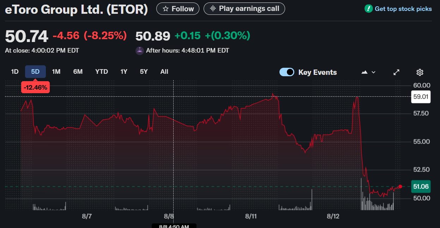Click the 55.00 y-axis label
The height and width of the screenshot is (228, 440).
(421, 142)
